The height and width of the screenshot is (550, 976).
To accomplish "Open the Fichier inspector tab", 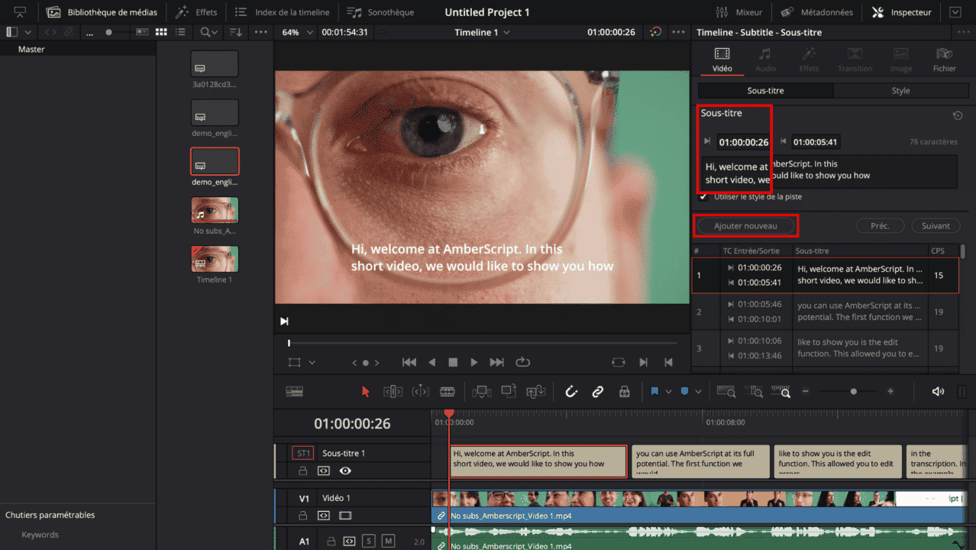I will (945, 60).
